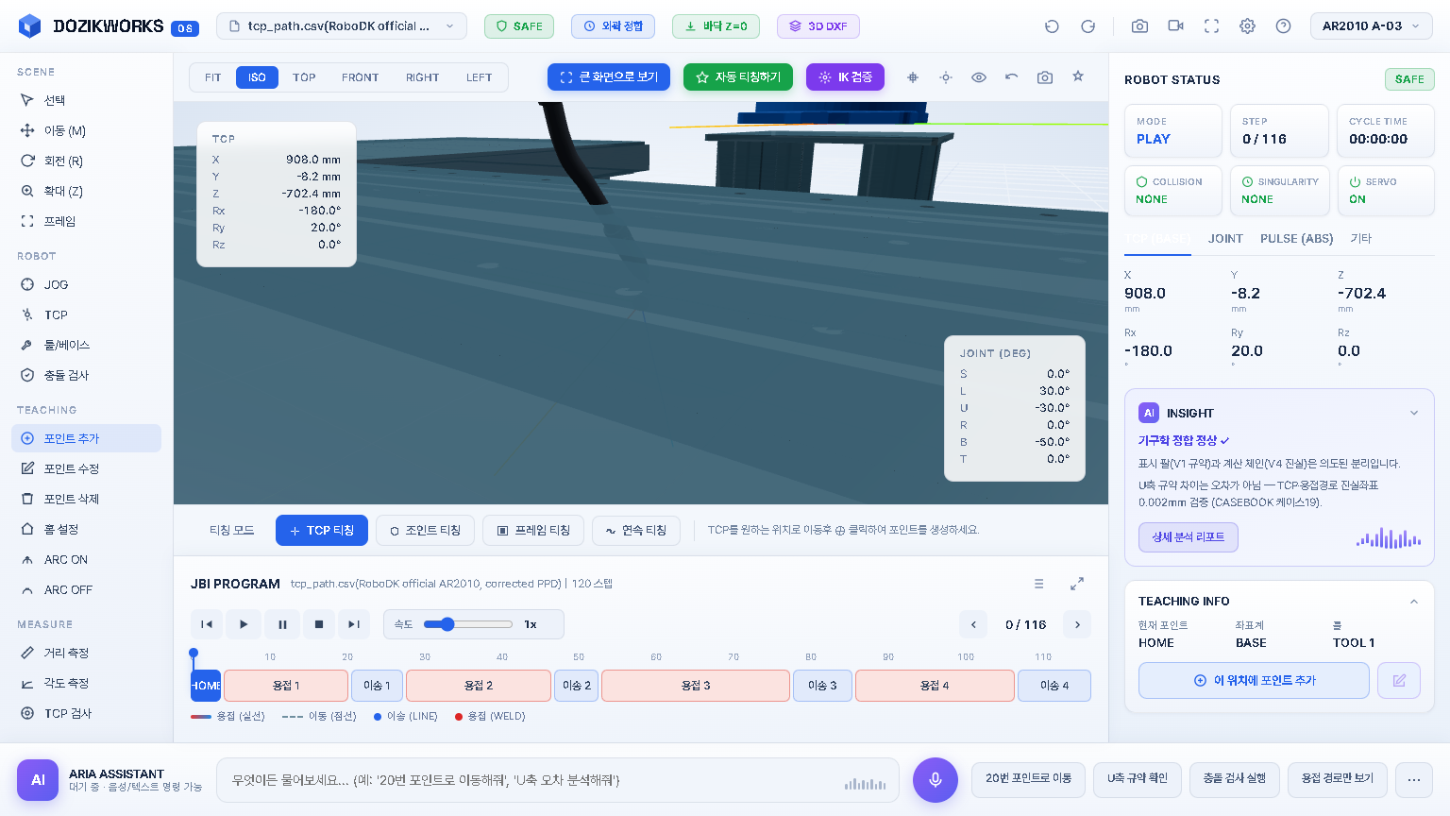The height and width of the screenshot is (816, 1450).
Task: Take a screenshot with top camera icon
Action: pos(1139,26)
